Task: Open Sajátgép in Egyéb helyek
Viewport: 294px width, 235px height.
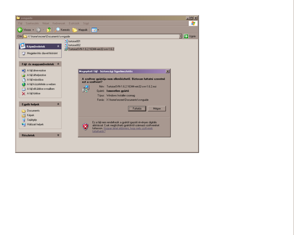Action: pos(32,120)
